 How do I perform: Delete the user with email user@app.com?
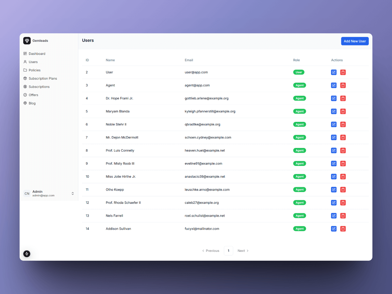coord(343,72)
